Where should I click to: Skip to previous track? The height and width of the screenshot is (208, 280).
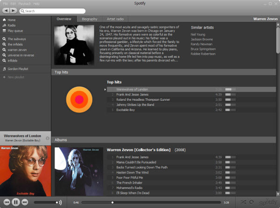coord(7,202)
